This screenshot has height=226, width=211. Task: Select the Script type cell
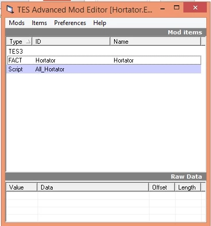tap(16, 69)
